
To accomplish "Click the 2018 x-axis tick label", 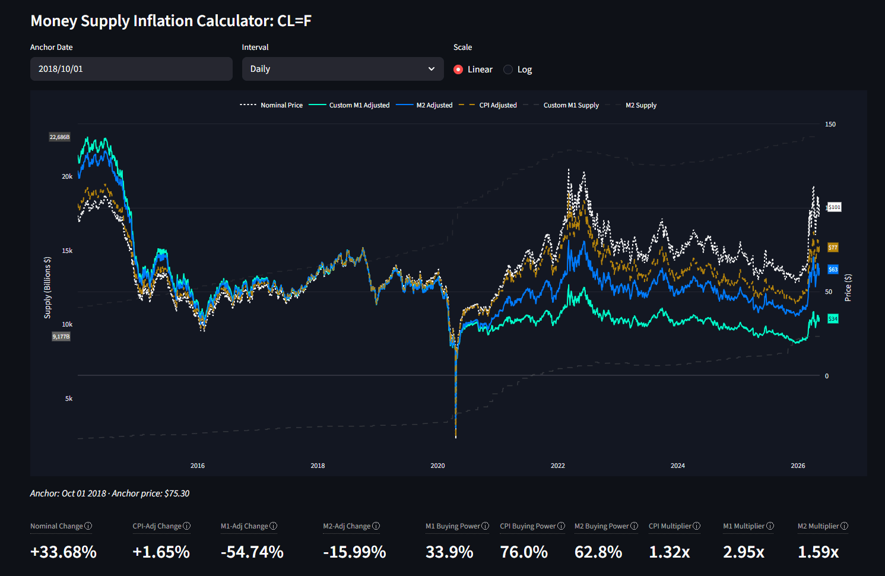I will [318, 466].
